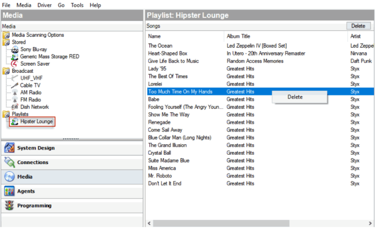The height and width of the screenshot is (231, 378).
Task: Click the Generic Mass Storage RED icon
Action: [x=15, y=57]
